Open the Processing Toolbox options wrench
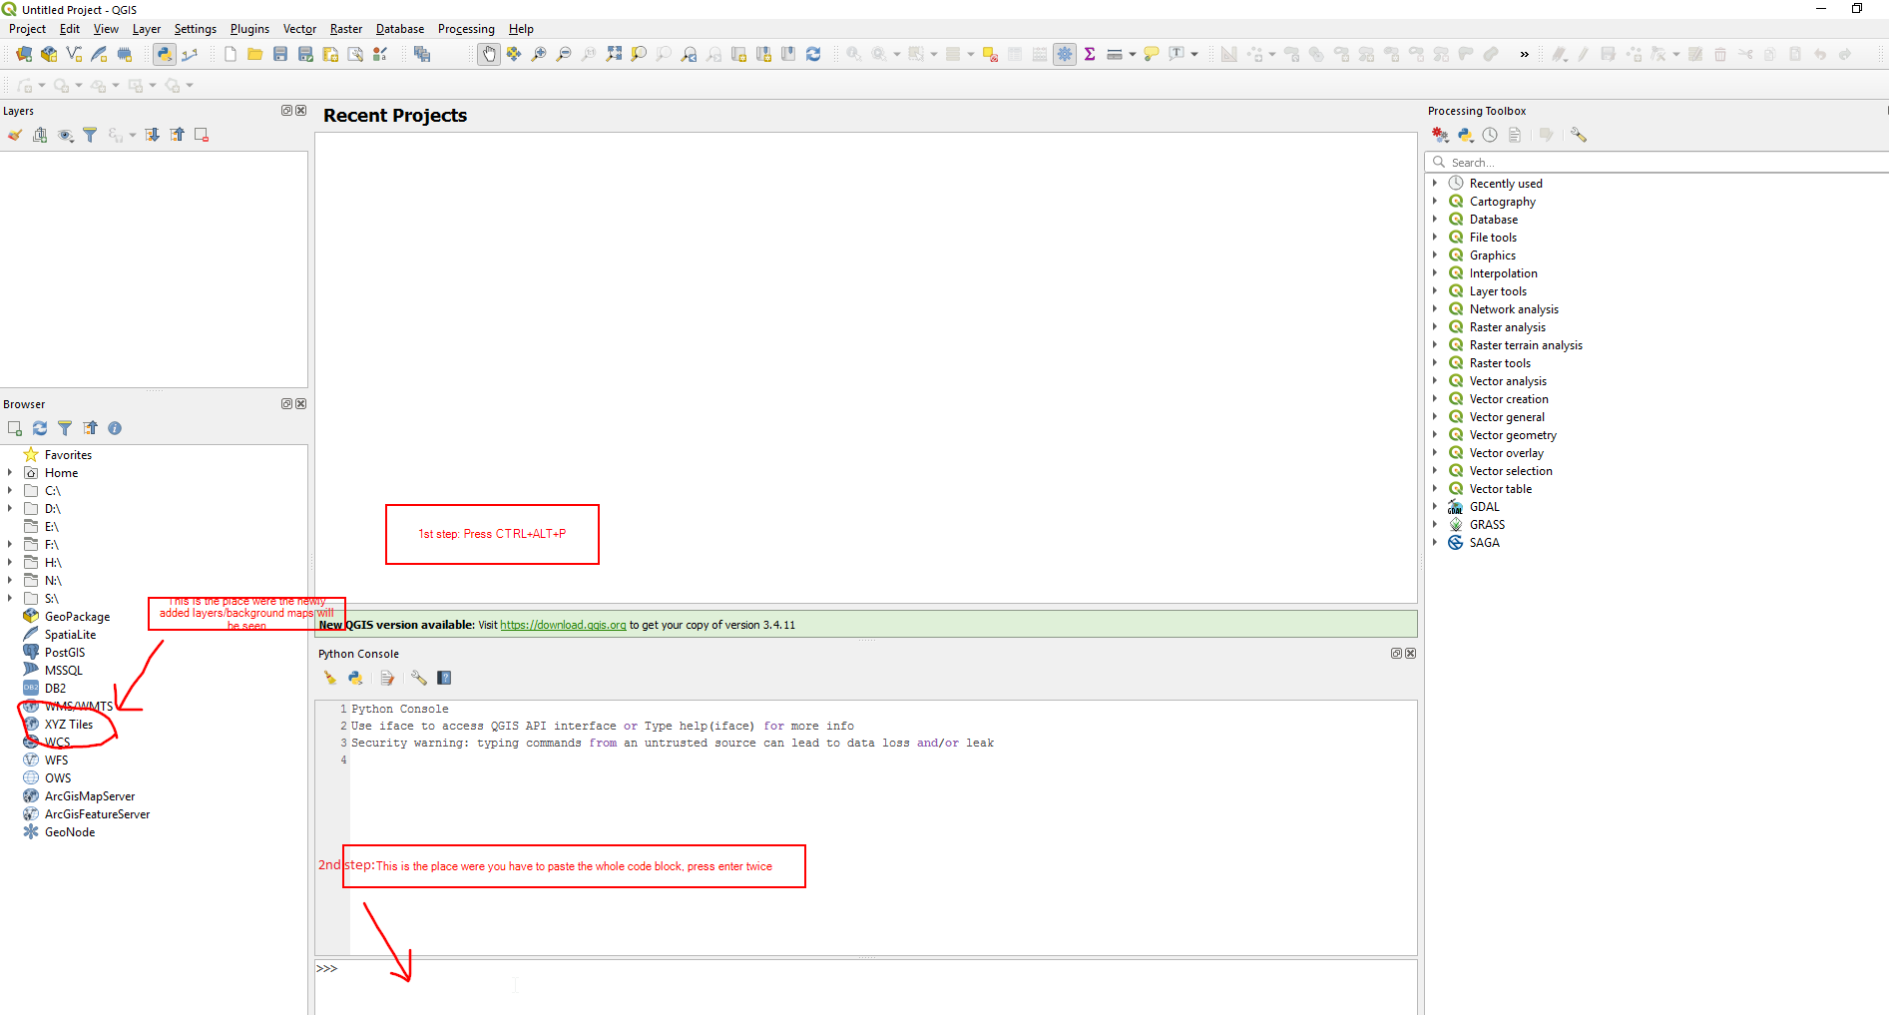Viewport: 1889px width, 1015px height. [x=1579, y=135]
